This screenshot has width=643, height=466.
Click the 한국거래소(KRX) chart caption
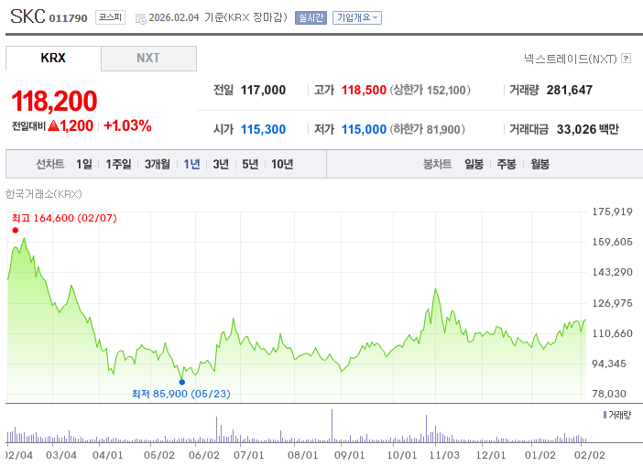[44, 194]
